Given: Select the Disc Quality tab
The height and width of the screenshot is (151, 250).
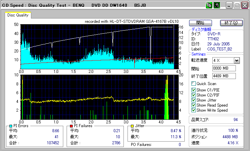Looking at the screenshot, I should (18, 15).
